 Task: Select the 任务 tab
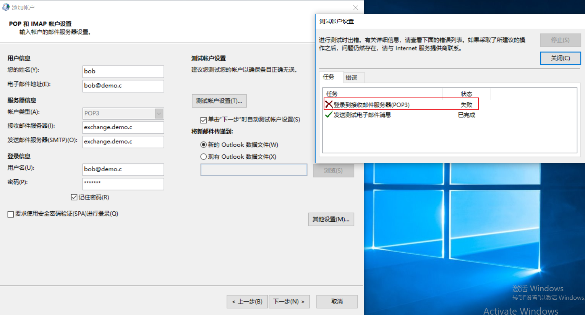(x=329, y=77)
